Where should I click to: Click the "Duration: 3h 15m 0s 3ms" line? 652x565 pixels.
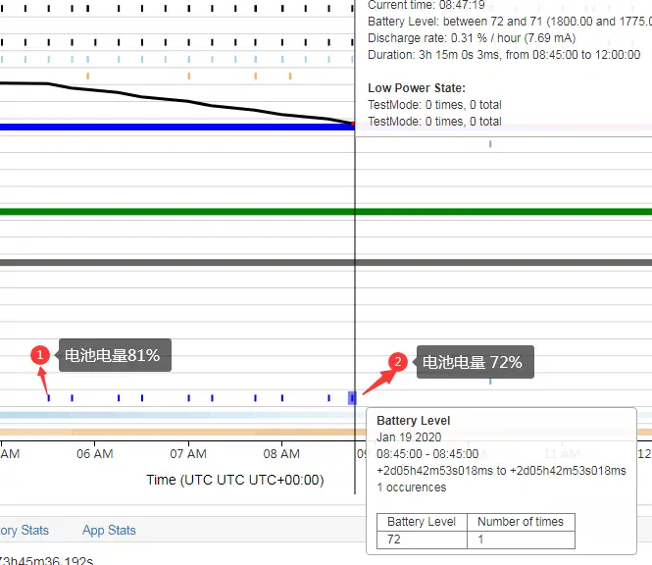tap(504, 55)
